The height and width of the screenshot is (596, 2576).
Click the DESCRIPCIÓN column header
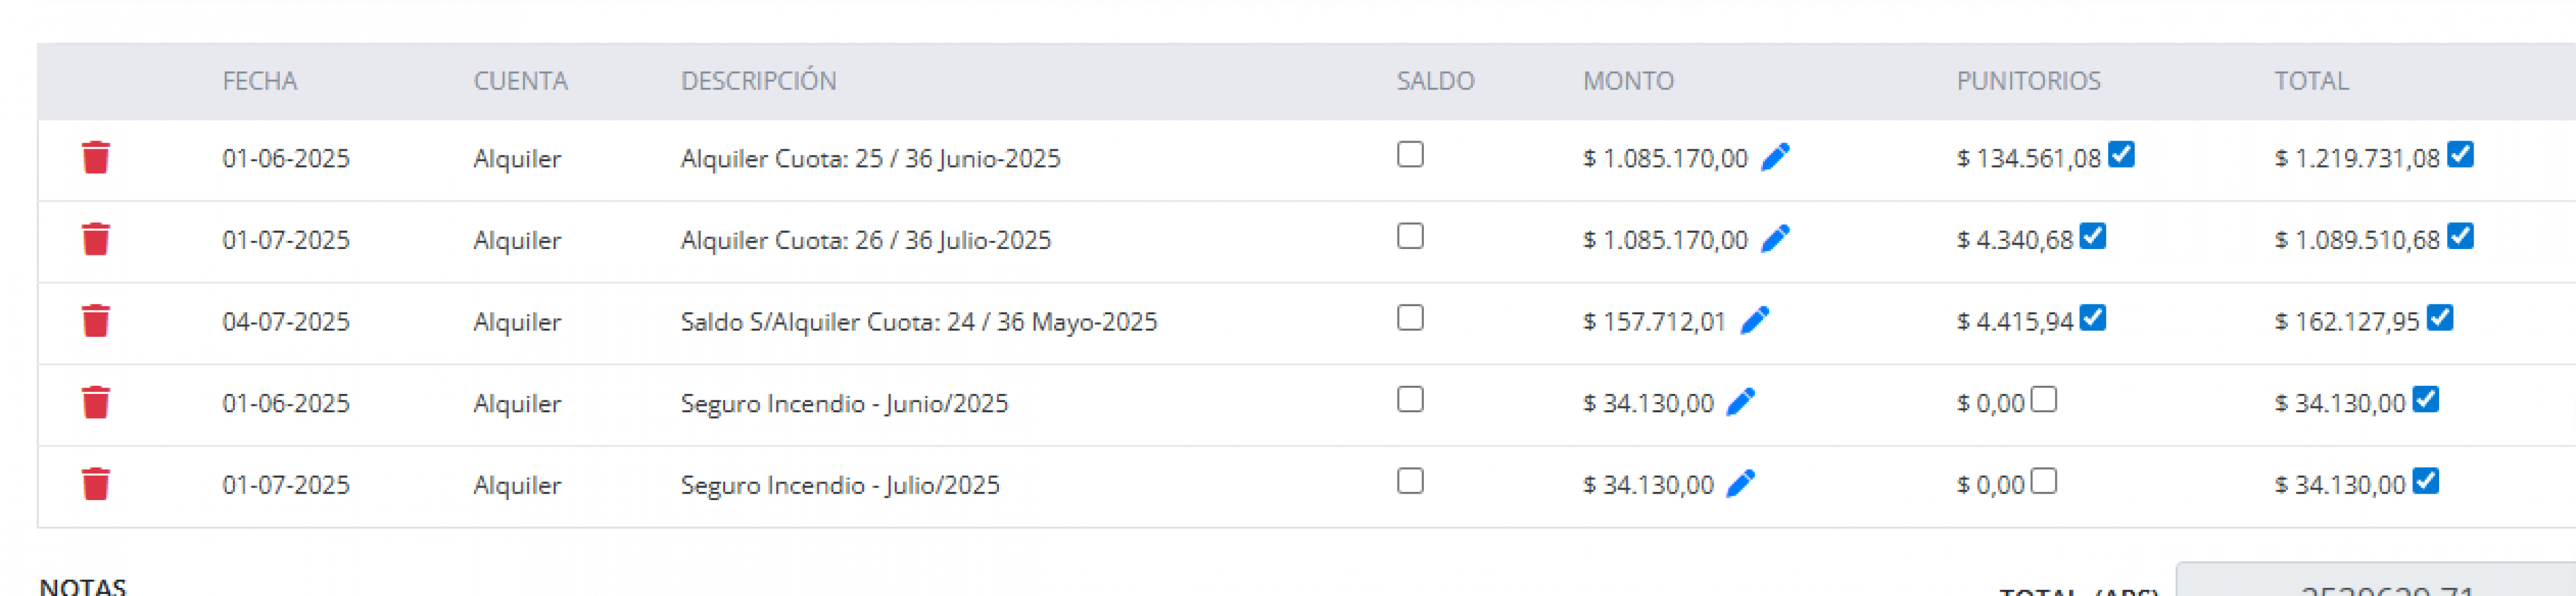(758, 81)
